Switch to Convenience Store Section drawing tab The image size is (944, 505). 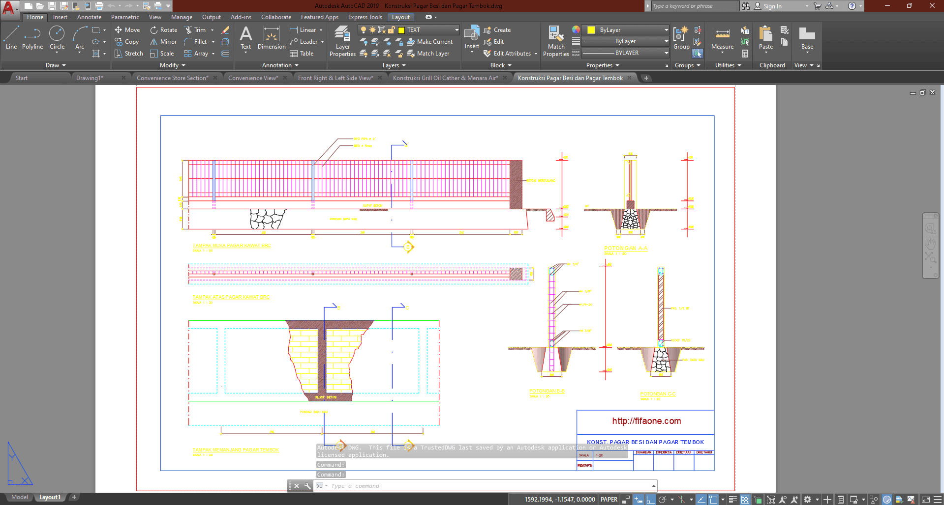[x=172, y=78]
